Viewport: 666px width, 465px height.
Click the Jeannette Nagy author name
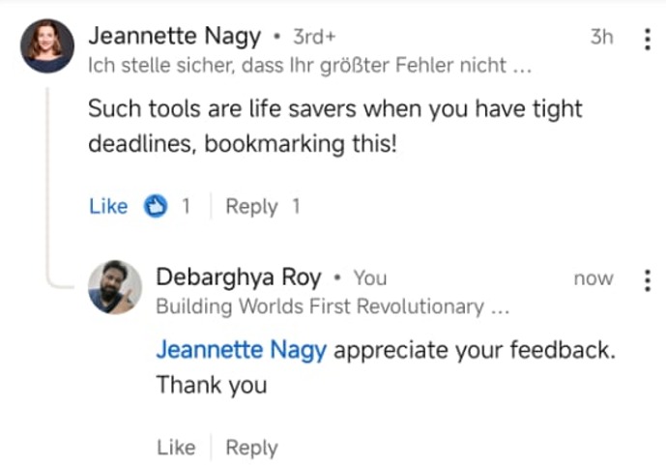[174, 37]
